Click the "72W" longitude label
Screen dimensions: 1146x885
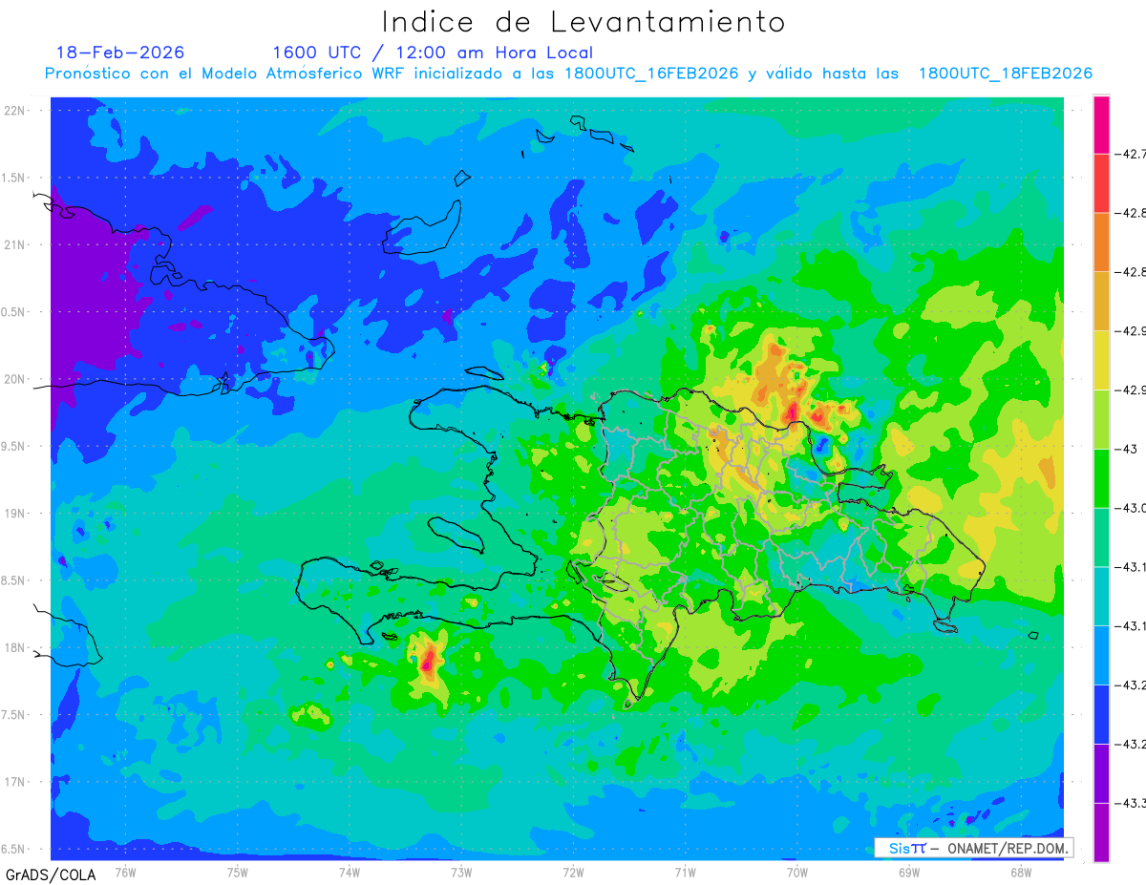click(573, 872)
